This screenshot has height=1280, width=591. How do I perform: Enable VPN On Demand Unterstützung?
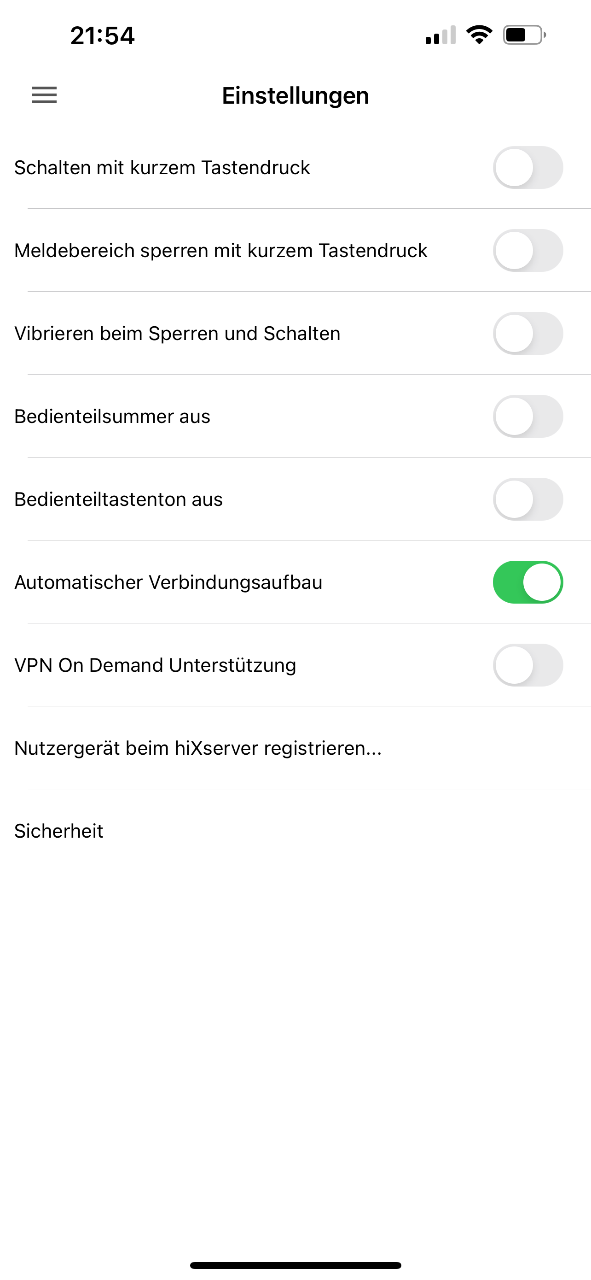coord(527,665)
